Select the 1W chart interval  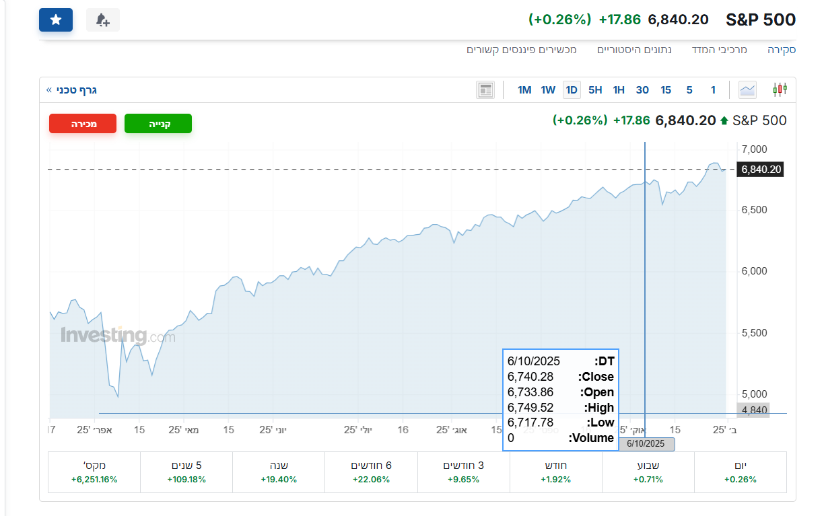(x=548, y=90)
